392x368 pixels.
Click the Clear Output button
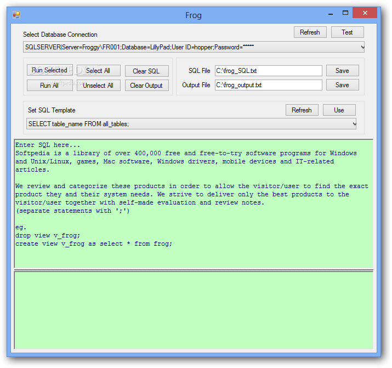(x=147, y=85)
